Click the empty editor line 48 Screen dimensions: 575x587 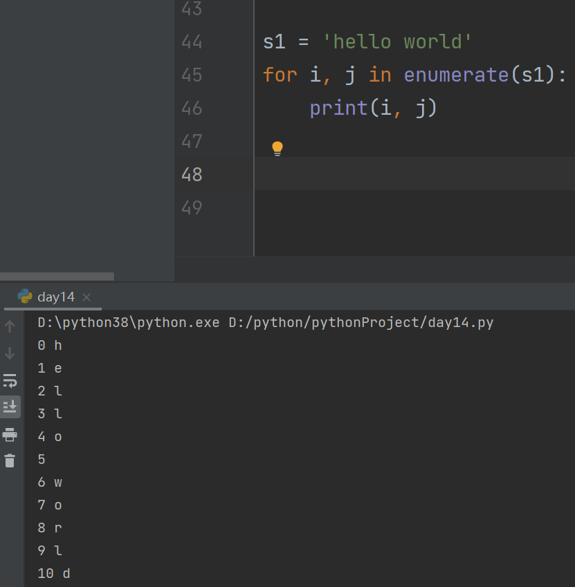[x=414, y=174]
